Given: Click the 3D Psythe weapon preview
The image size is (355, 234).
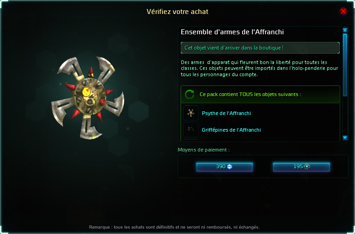Looking at the screenshot, I should point(88,98).
